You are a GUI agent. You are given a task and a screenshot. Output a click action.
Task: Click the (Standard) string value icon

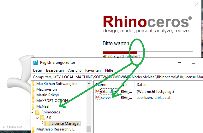click(x=98, y=91)
